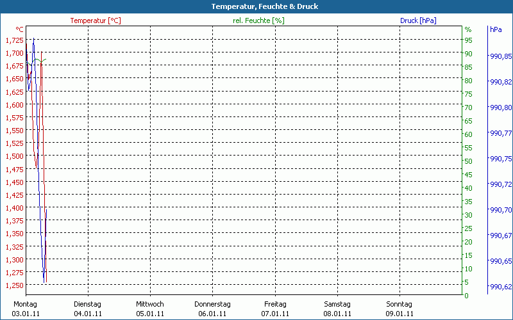Screen dimensions: 513x320
Task: Click the "Dienstag" day label
Action: [x=87, y=304]
